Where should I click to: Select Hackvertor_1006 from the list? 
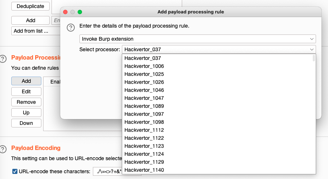(144, 66)
